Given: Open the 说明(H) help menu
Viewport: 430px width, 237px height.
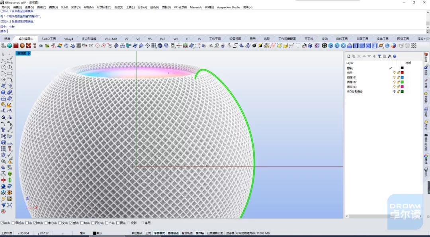Looking at the screenshot, I should (x=248, y=8).
